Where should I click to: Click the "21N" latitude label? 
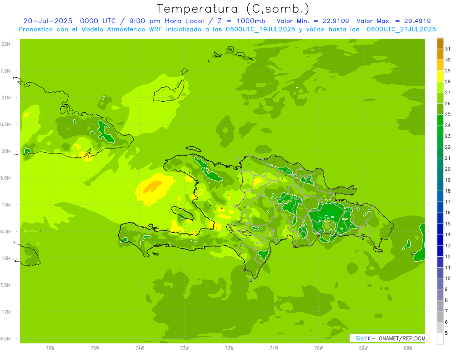[x=6, y=98]
